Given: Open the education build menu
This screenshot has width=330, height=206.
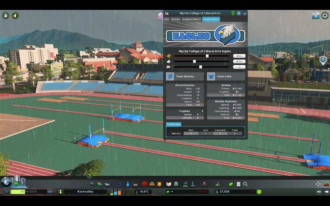Looking at the screenshot, I should (x=168, y=184).
